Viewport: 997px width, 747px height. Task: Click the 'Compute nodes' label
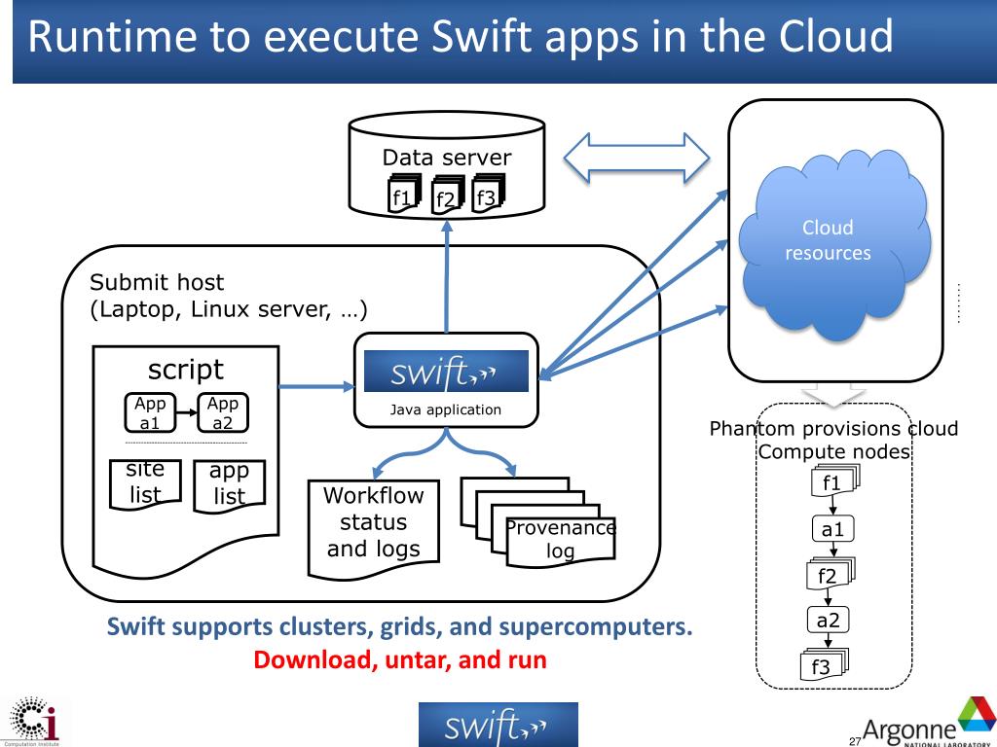pyautogui.click(x=834, y=451)
